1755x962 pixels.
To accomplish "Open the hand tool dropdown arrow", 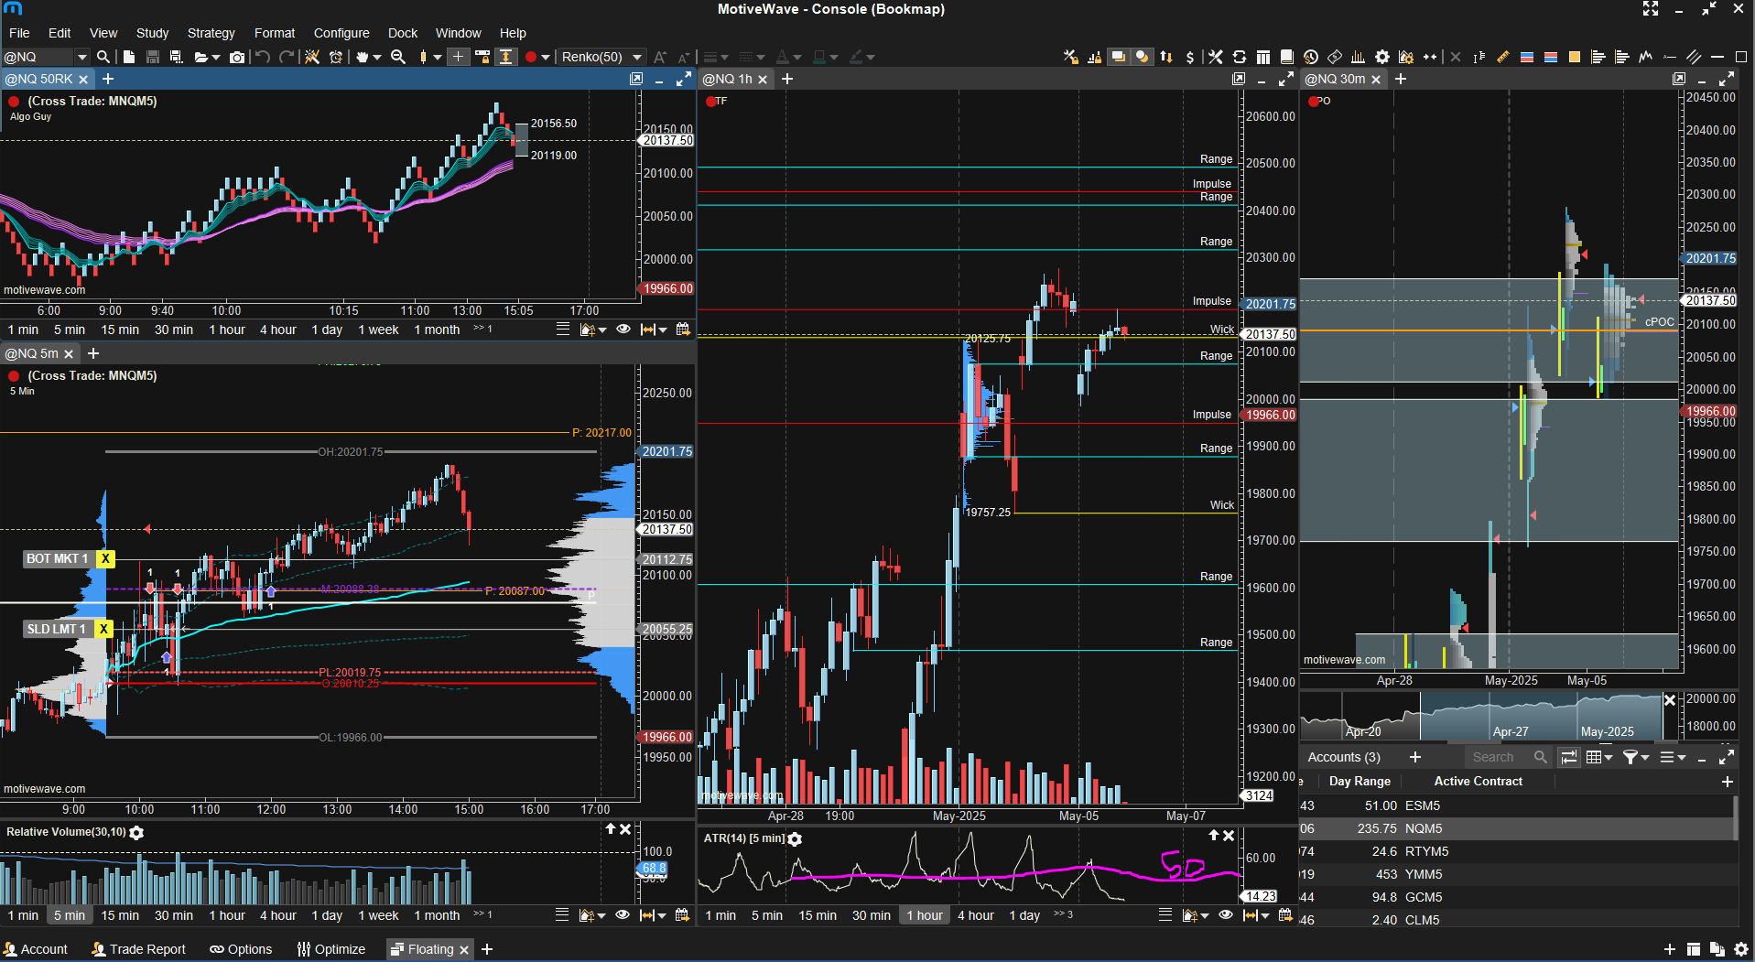I will pos(376,57).
